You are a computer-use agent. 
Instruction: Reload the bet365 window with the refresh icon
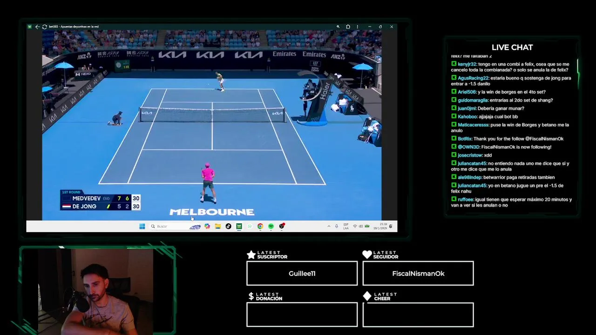tap(44, 27)
